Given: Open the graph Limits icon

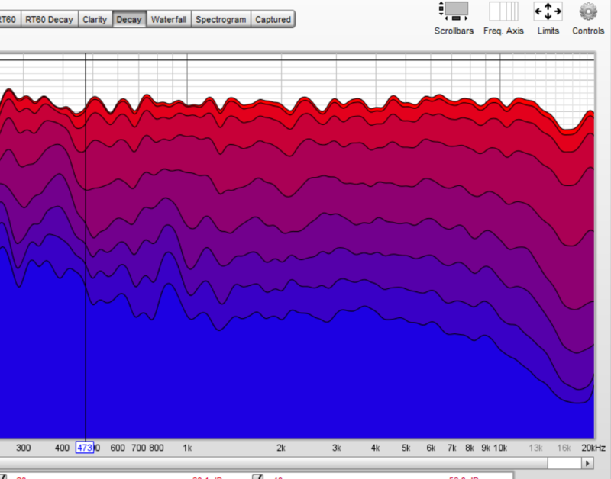Looking at the screenshot, I should tap(548, 18).
